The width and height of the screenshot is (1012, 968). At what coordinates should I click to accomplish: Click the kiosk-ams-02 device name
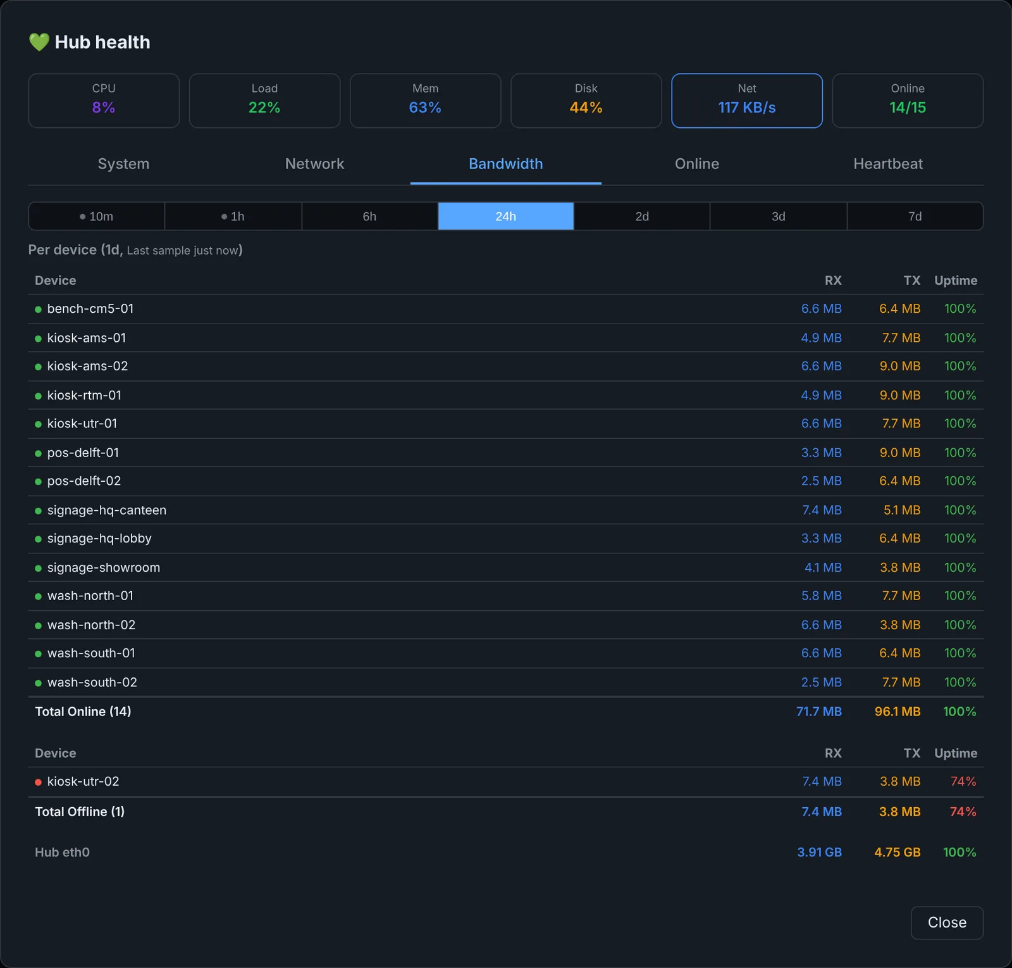pyautogui.click(x=87, y=367)
